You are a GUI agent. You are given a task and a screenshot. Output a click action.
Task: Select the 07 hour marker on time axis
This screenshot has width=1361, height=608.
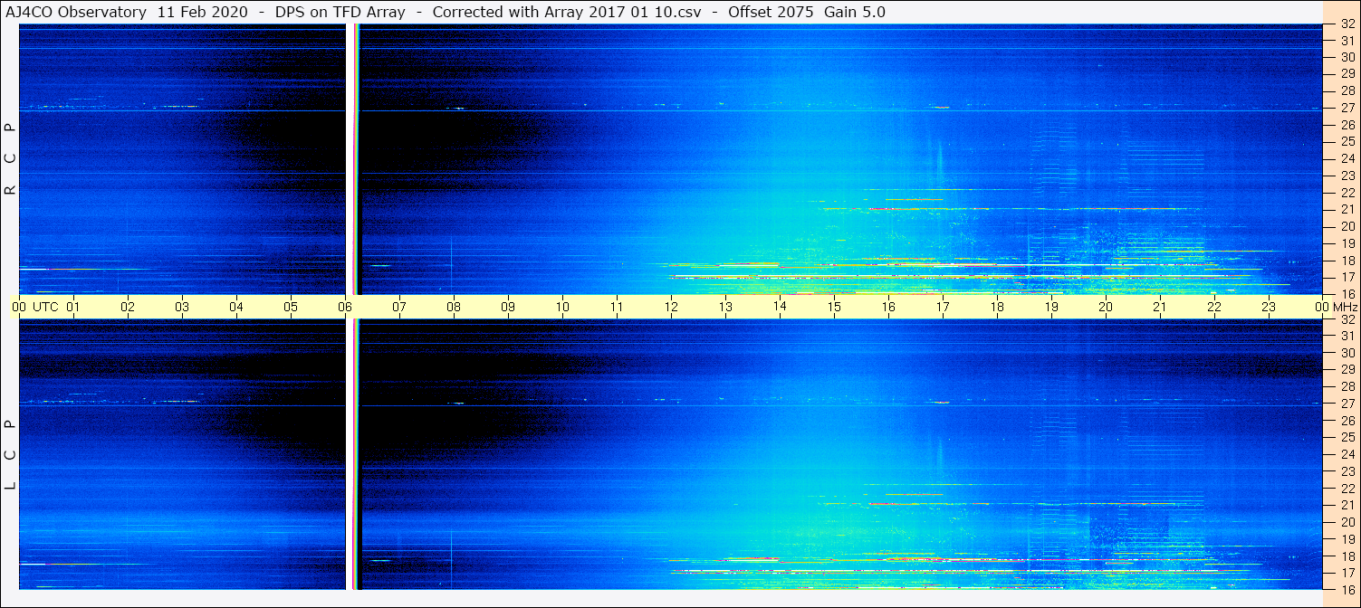399,307
